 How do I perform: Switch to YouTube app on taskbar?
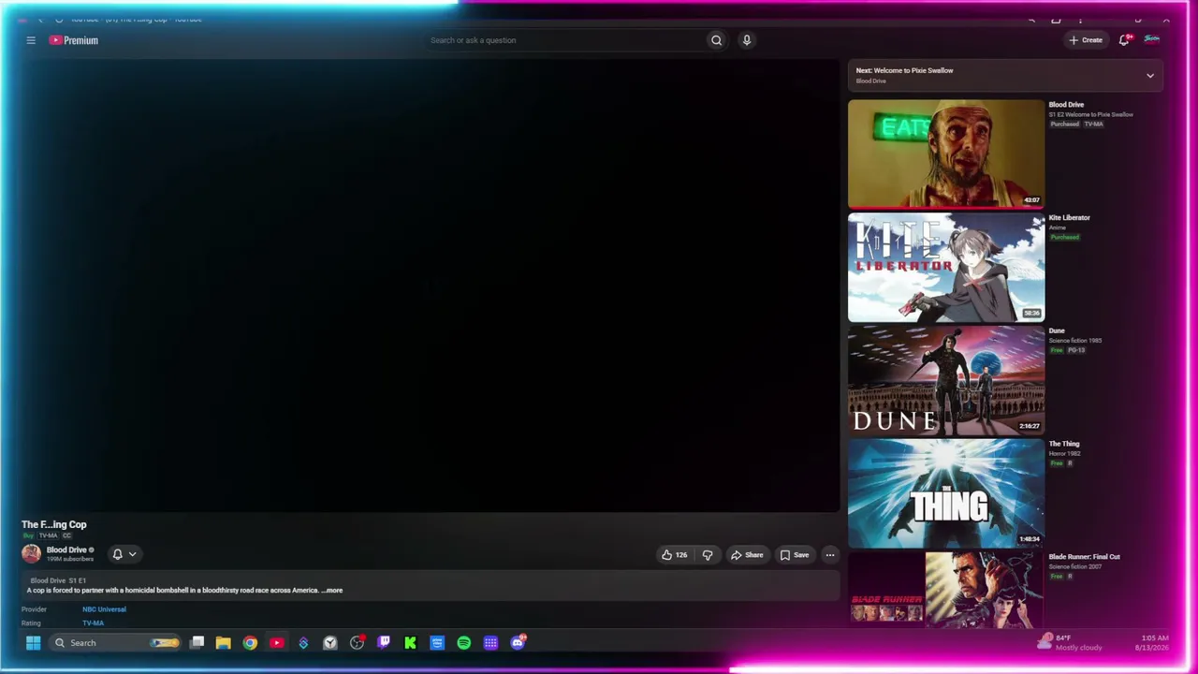pos(277,642)
